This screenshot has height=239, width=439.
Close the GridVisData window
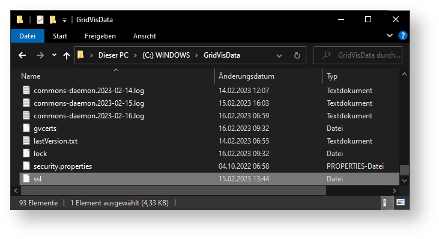[x=396, y=19]
